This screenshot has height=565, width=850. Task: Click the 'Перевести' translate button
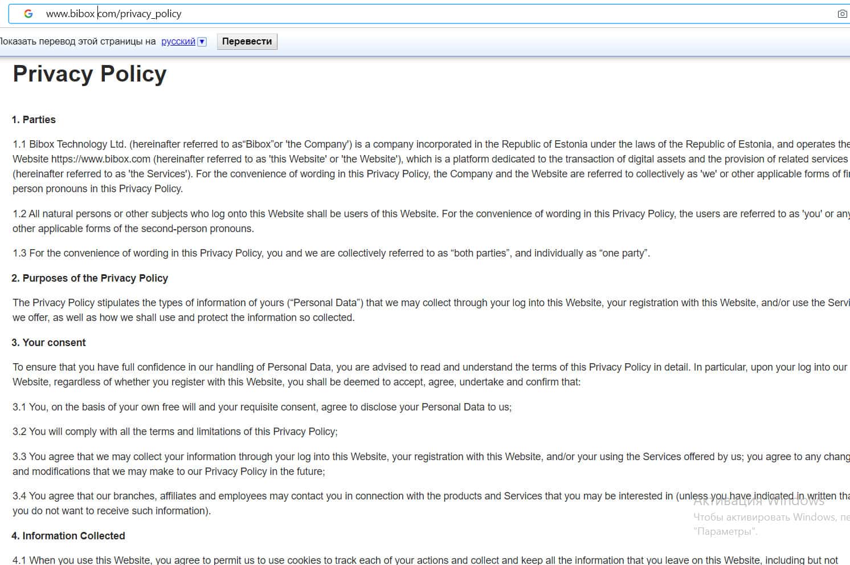point(247,42)
